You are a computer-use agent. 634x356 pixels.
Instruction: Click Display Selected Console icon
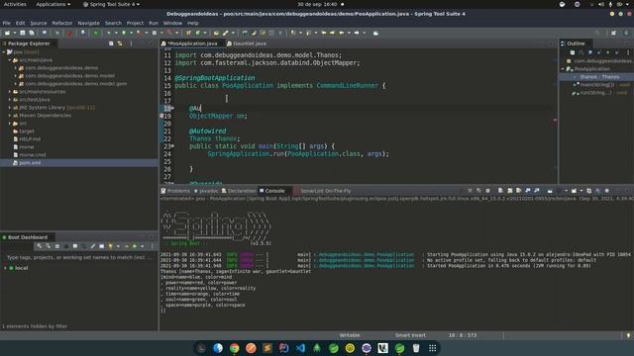559,191
